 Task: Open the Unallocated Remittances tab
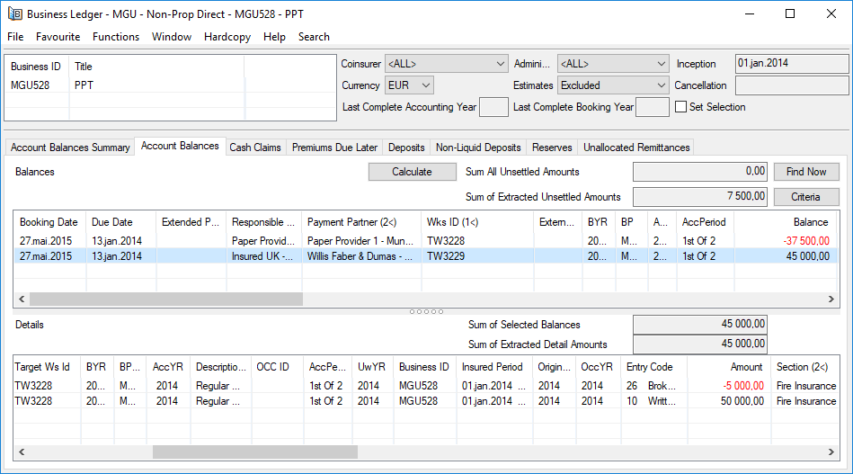click(636, 148)
